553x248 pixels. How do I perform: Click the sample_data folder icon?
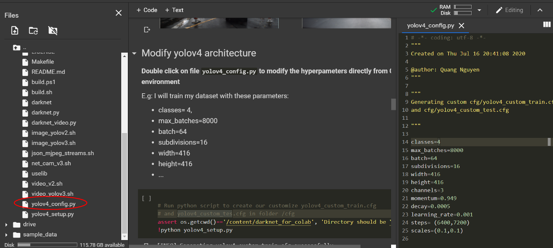click(x=17, y=235)
